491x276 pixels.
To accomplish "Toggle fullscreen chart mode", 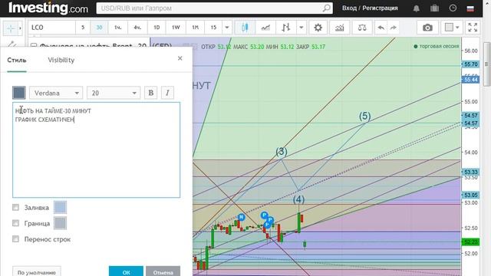I will coord(473,28).
